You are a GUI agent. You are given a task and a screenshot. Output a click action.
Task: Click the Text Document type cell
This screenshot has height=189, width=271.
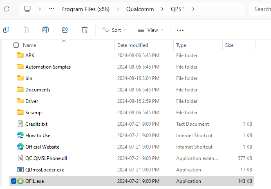point(193,124)
